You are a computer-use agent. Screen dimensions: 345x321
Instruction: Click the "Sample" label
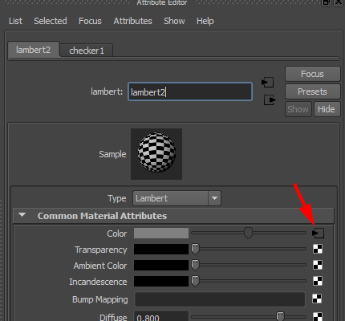click(112, 154)
